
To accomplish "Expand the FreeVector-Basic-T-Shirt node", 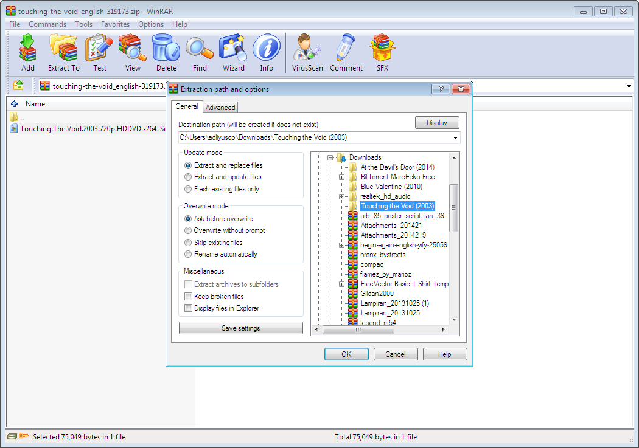I will tap(341, 284).
